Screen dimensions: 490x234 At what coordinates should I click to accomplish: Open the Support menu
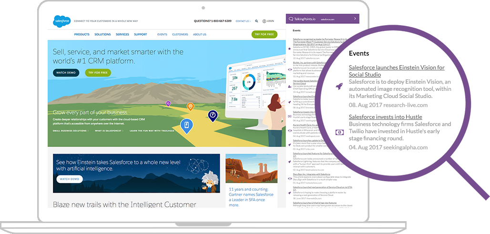pos(141,34)
